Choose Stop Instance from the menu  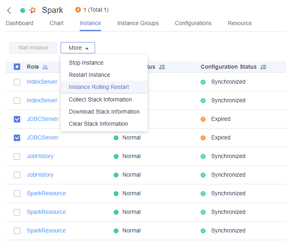click(104, 63)
